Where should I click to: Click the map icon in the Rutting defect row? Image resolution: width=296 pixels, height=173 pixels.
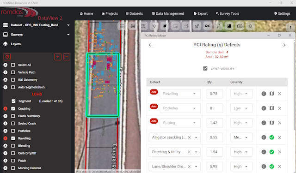pyautogui.click(x=271, y=123)
